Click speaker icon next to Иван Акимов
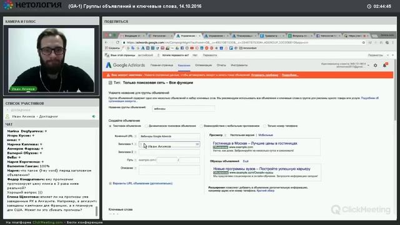This screenshot has height=225, width=400. pos(94,116)
